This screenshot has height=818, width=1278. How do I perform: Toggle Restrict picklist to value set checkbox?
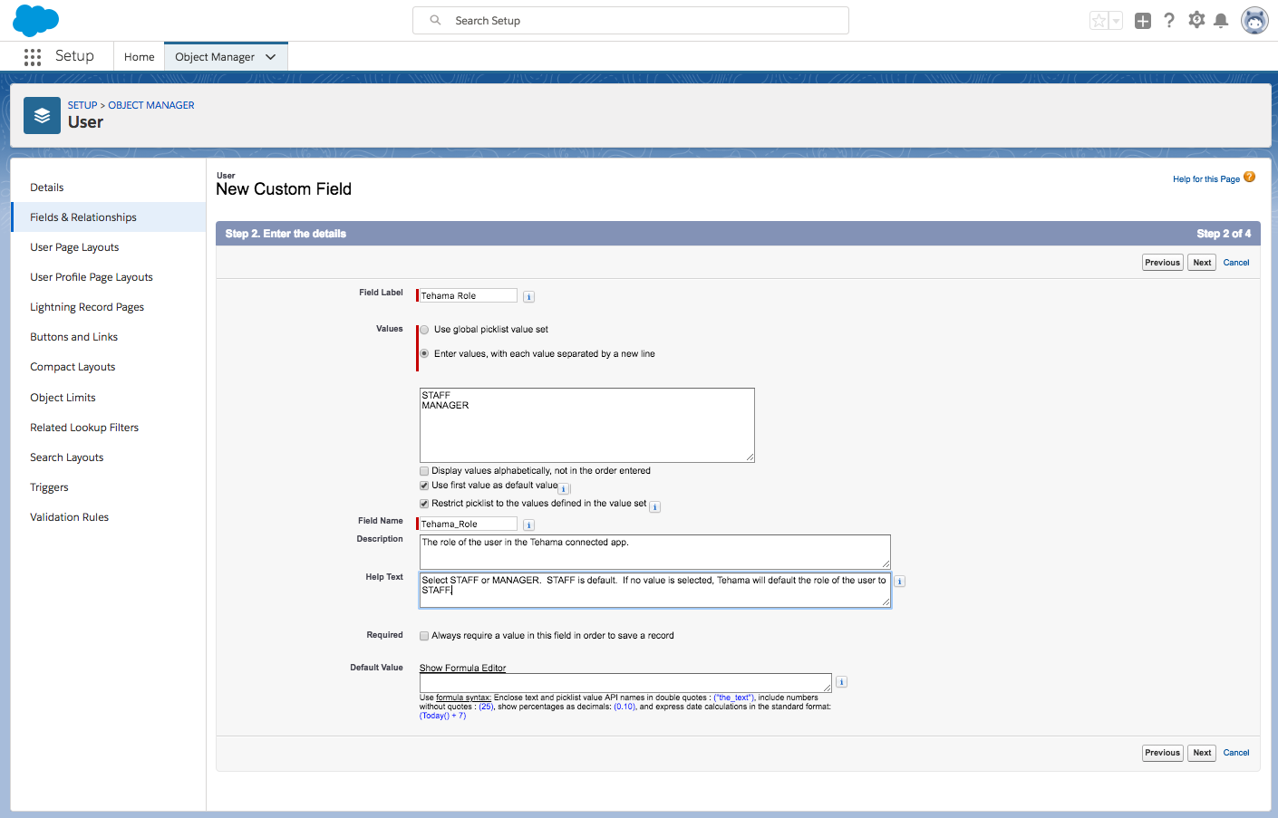point(424,504)
